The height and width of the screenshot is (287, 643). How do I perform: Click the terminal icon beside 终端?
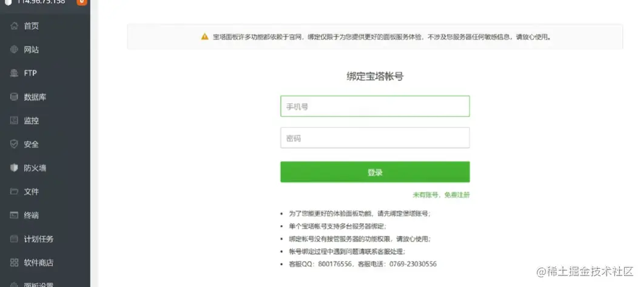[x=15, y=215]
